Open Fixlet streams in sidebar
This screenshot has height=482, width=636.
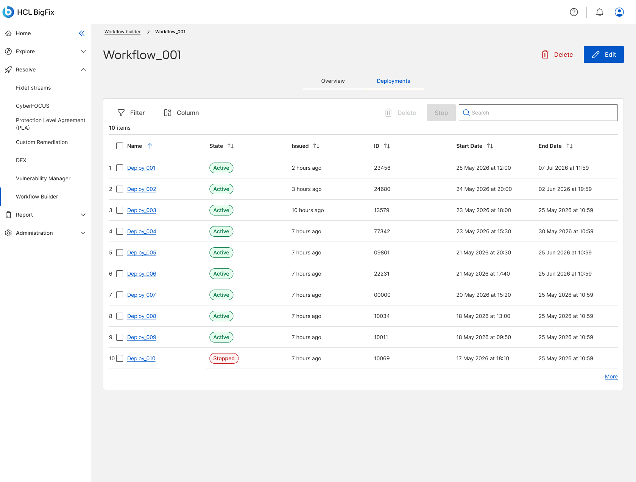pyautogui.click(x=33, y=88)
